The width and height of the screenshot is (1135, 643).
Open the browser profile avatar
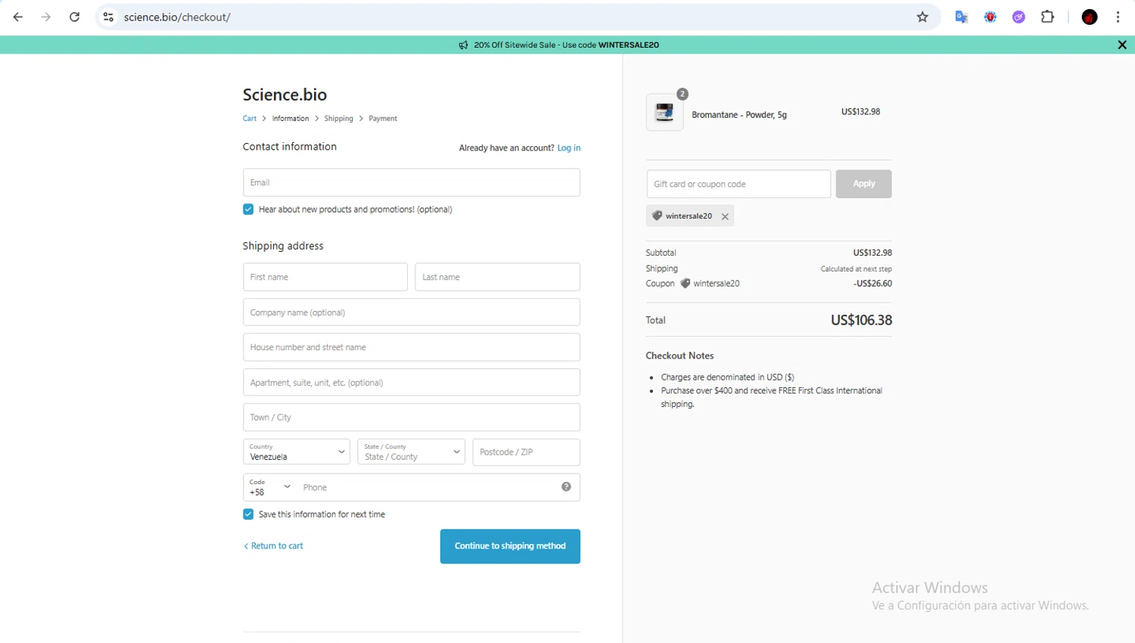click(x=1090, y=17)
